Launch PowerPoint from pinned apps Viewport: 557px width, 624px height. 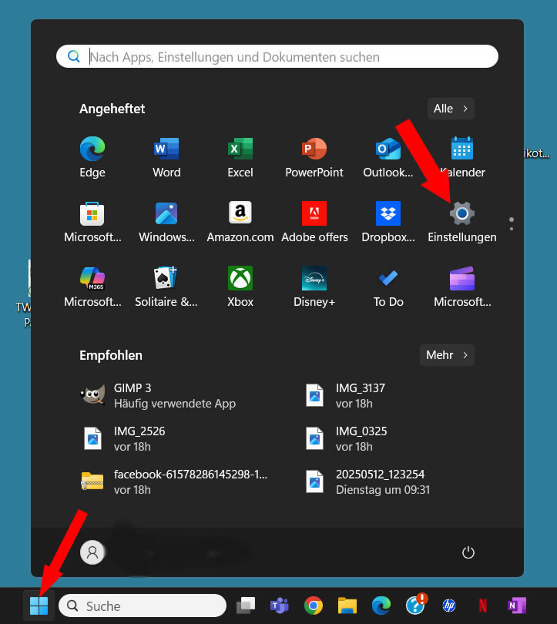[x=314, y=157]
